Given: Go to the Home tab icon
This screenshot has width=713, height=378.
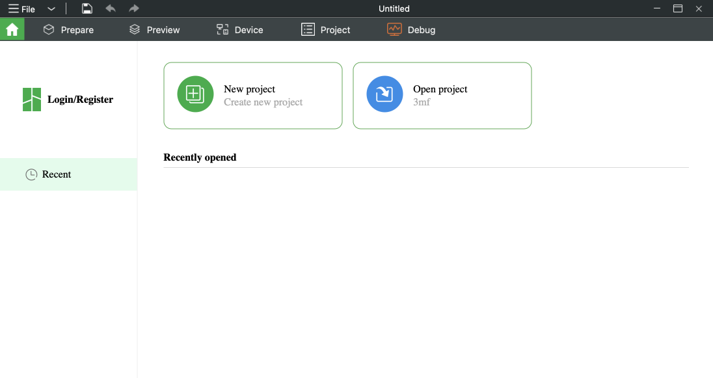Looking at the screenshot, I should click(12, 29).
